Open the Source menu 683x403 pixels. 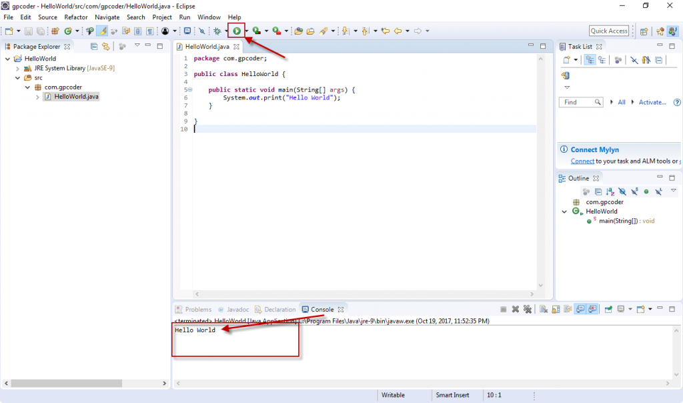click(x=47, y=17)
